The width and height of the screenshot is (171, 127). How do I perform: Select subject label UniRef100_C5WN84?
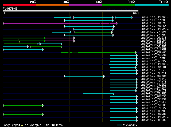coord(153,114)
